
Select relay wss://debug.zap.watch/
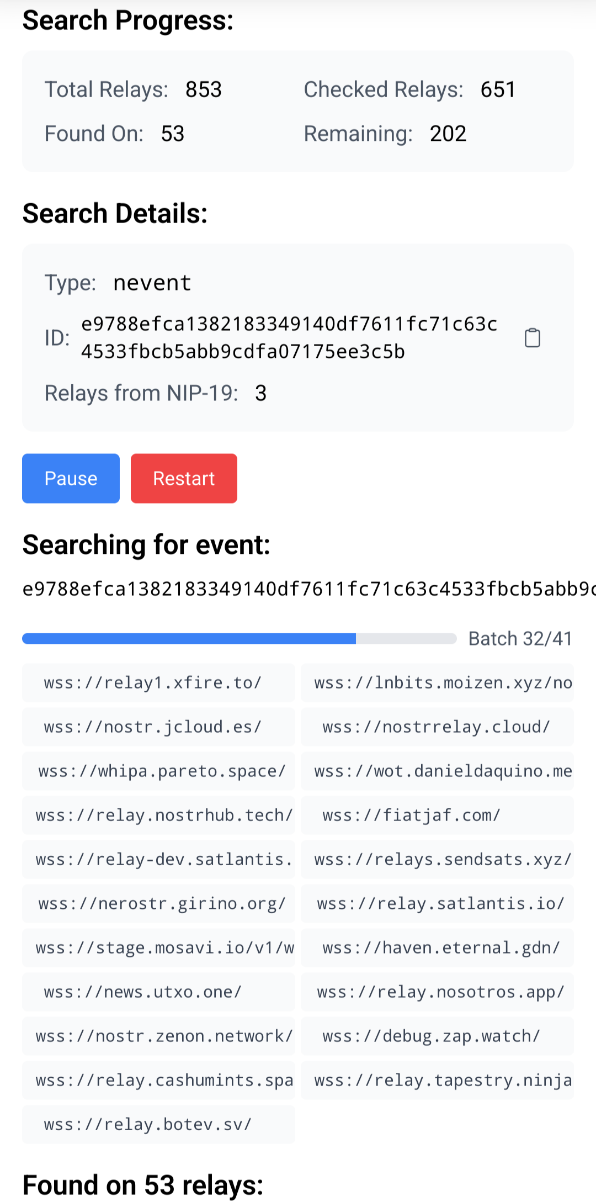click(x=437, y=1036)
